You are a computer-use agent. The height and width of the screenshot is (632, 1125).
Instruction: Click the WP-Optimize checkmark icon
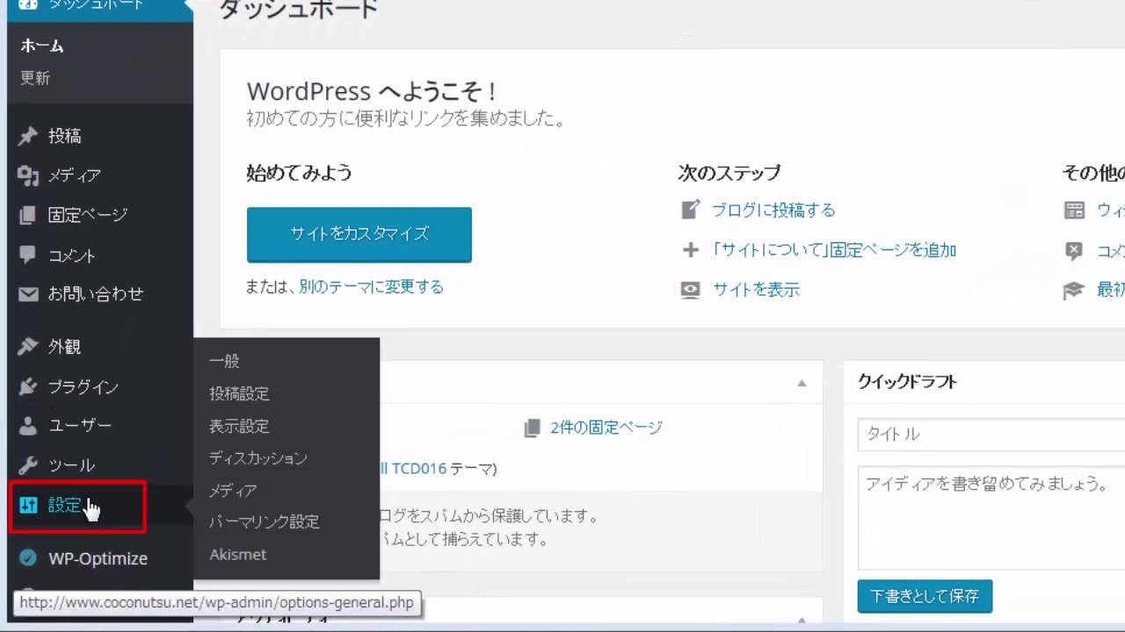tap(28, 558)
